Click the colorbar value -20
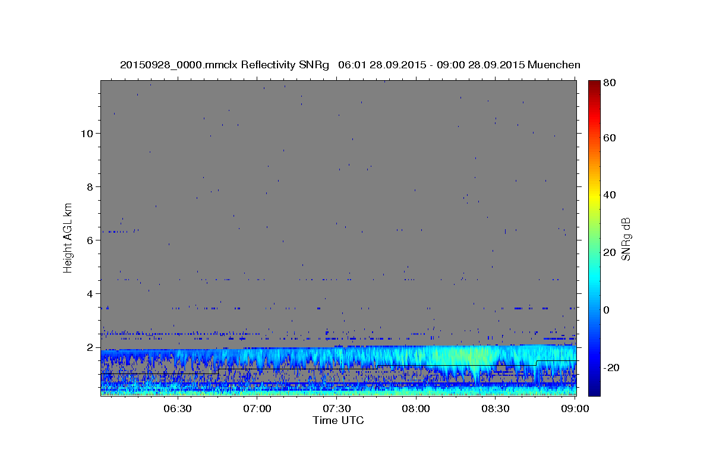Image resolution: width=713 pixels, height=475 pixels. [610, 368]
